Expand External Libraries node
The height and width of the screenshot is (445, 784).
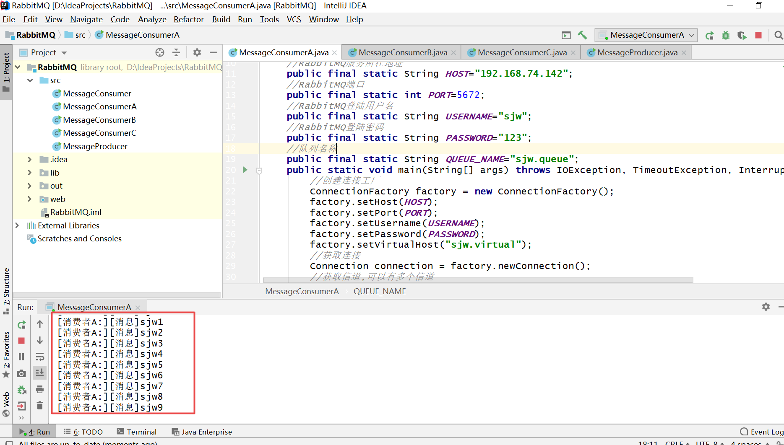pos(17,225)
